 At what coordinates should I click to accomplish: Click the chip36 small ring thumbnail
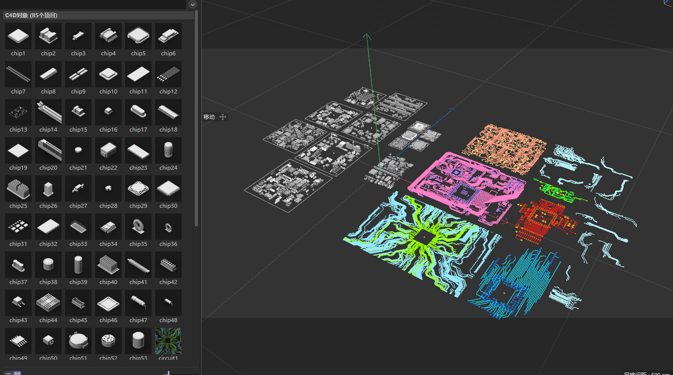point(168,227)
